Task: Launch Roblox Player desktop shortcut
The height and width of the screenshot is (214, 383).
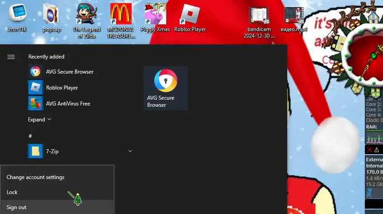Action: point(190,18)
